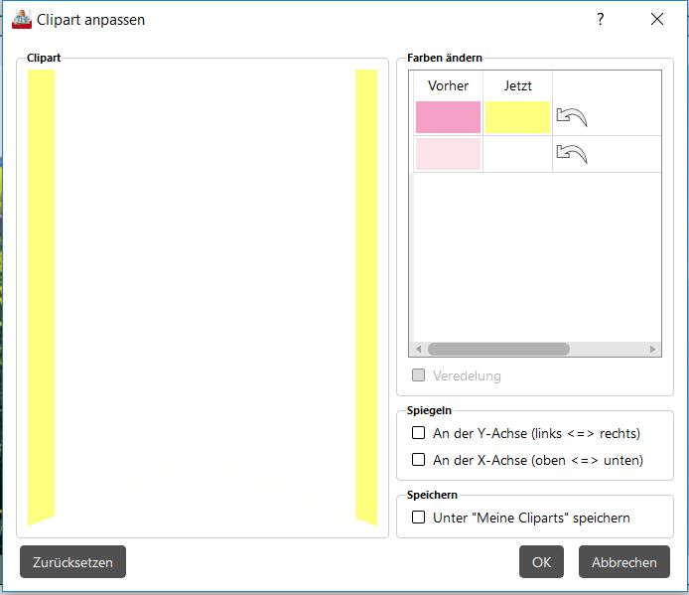The height and width of the screenshot is (595, 689).
Task: Toggle the An der X-Achse checkbox
Action: [419, 460]
